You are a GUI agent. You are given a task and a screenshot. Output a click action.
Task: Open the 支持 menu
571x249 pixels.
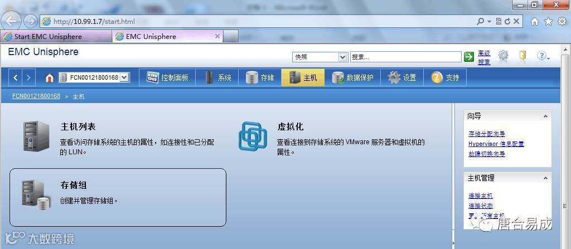point(445,77)
